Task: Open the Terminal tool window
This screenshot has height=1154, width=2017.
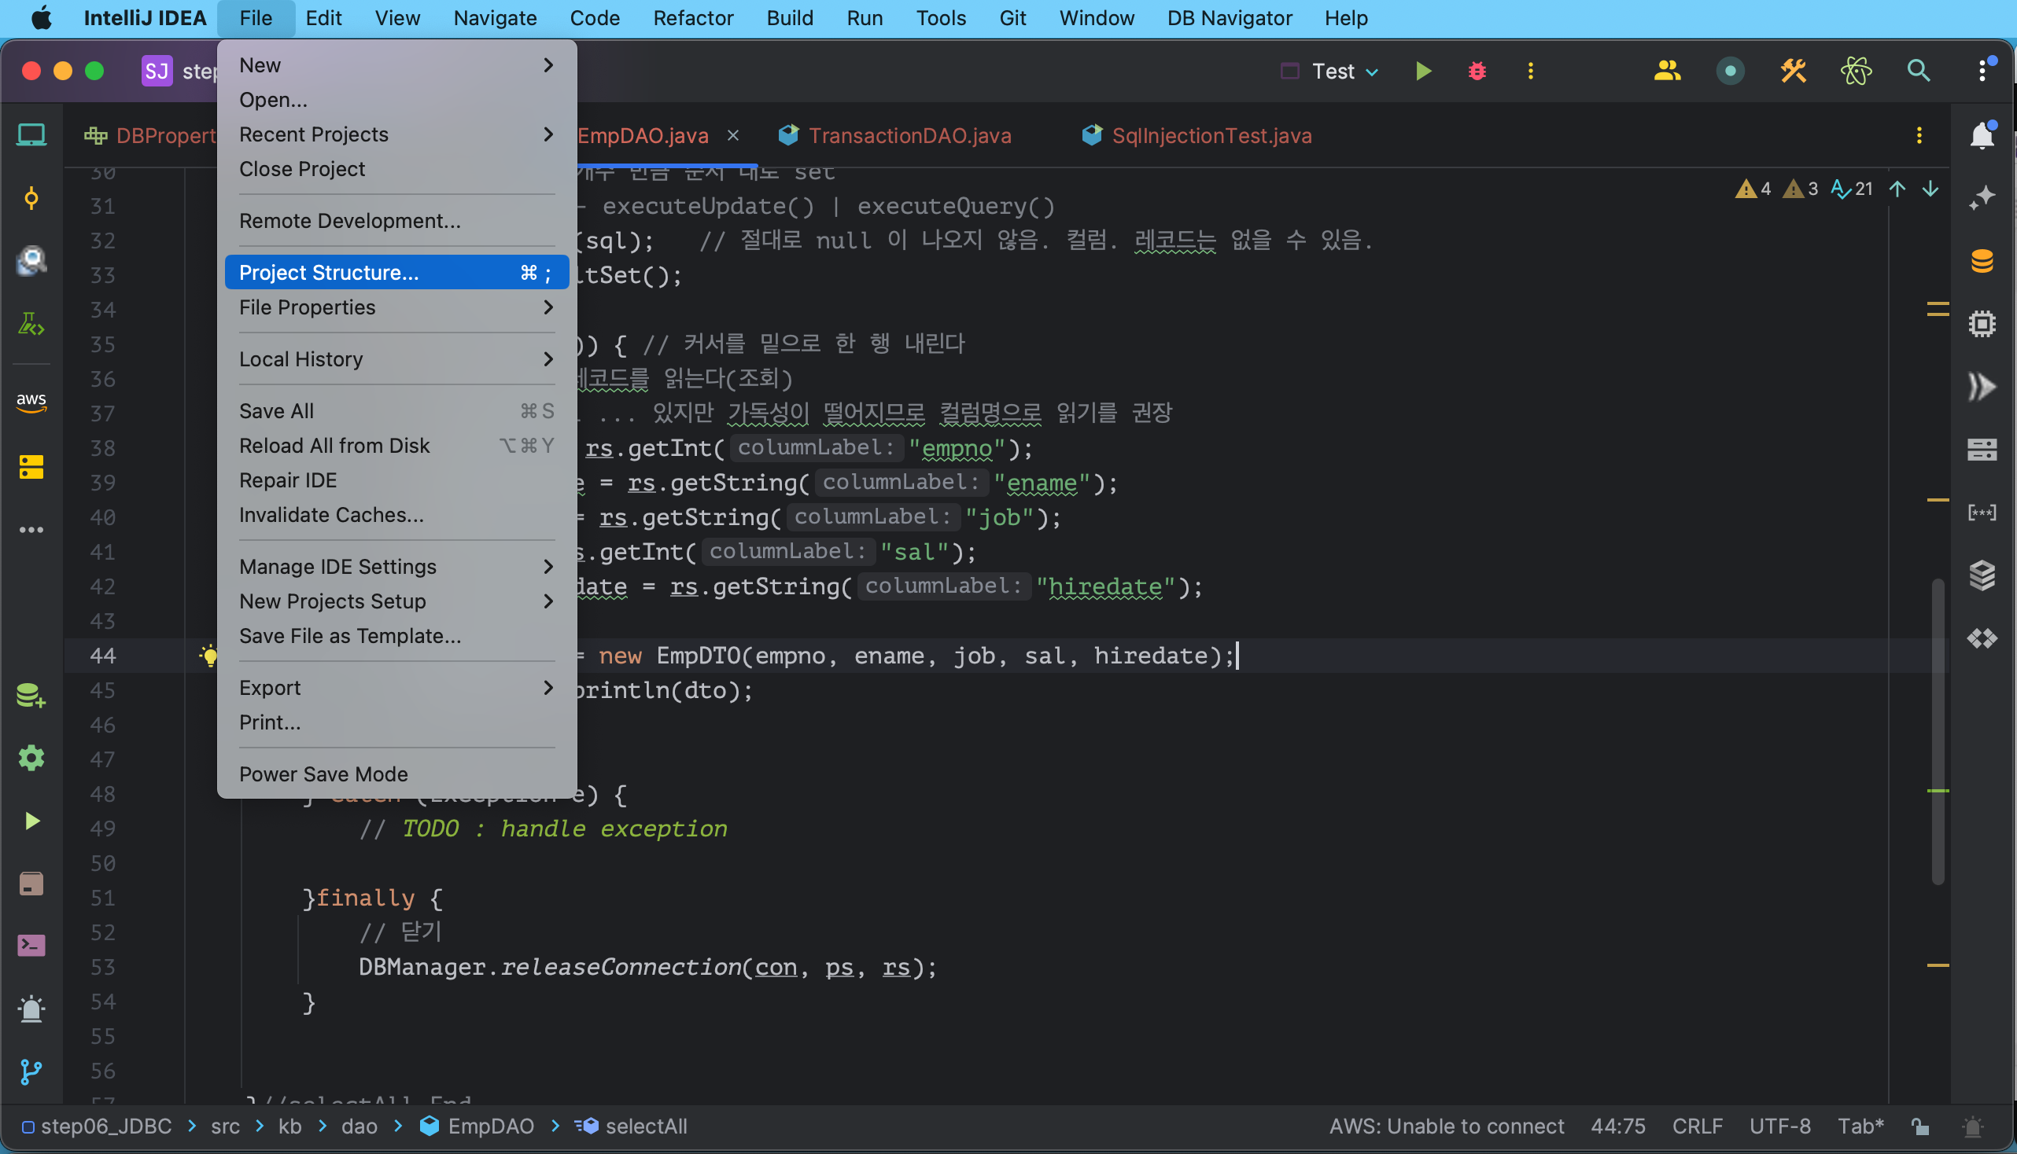Action: pyautogui.click(x=31, y=945)
